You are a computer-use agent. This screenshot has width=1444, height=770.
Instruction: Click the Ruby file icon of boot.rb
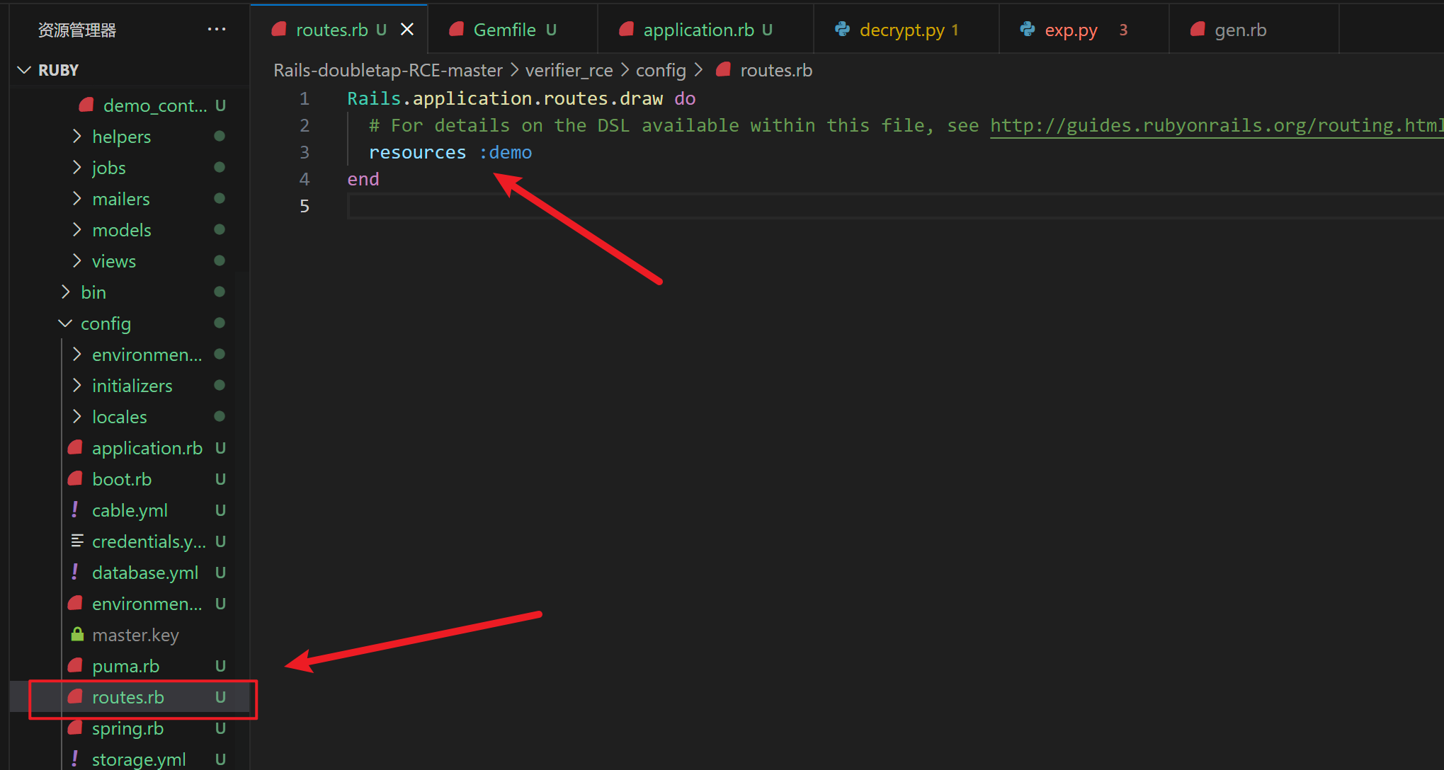point(75,479)
